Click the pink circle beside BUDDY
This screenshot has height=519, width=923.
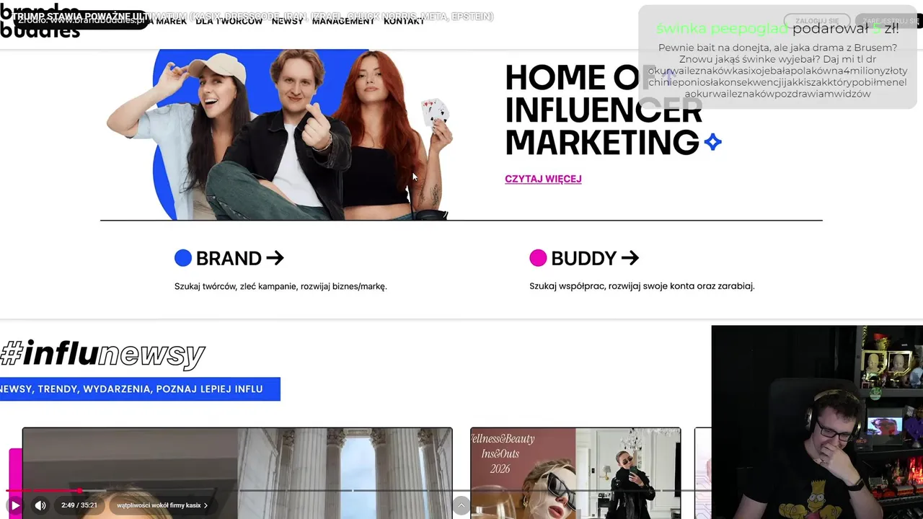538,258
